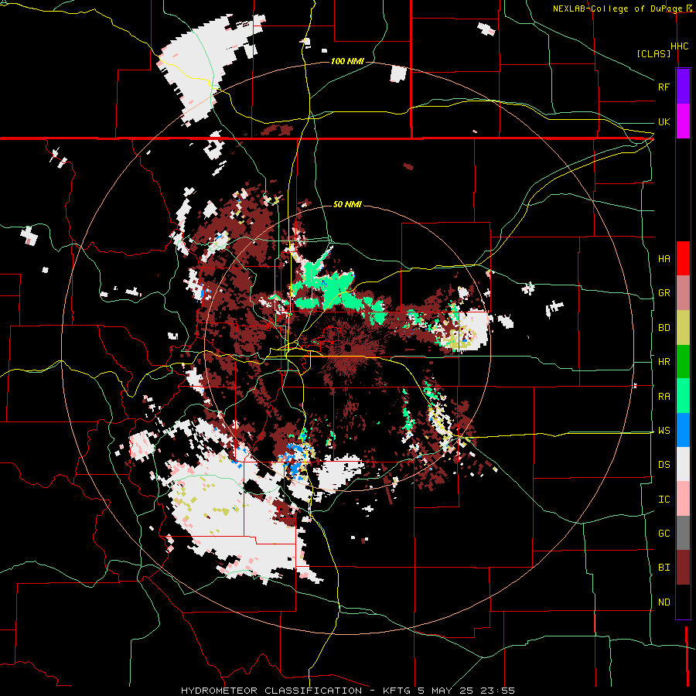Click the NEXLAB-College of DuPage credit text
Screen dimensions: 696x696
[x=618, y=9]
